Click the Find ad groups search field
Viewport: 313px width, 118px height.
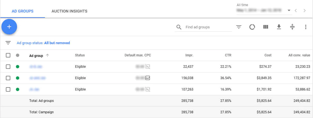coord(206,27)
